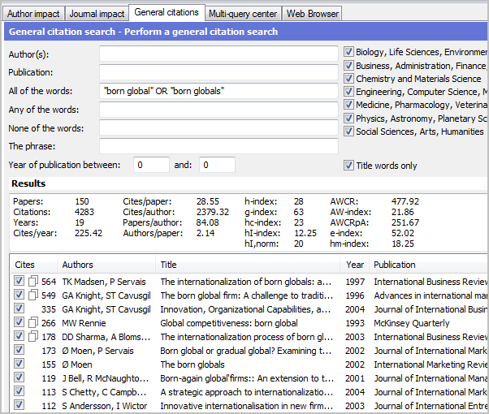489x414 pixels.
Task: Select title 'Global competitiveness: born global'
Action: [229, 323]
